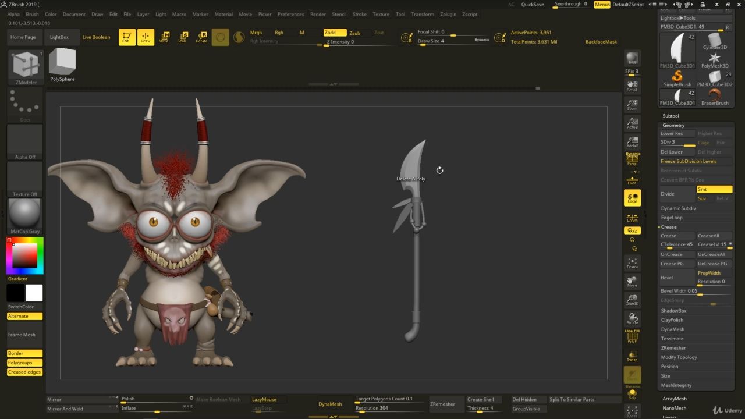The height and width of the screenshot is (419, 745).
Task: Click the Rotate view icon in right shelf
Action: click(x=632, y=319)
